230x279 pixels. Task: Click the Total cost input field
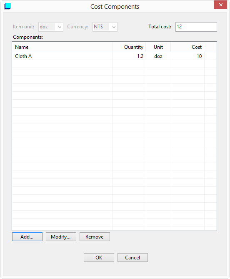point(196,27)
